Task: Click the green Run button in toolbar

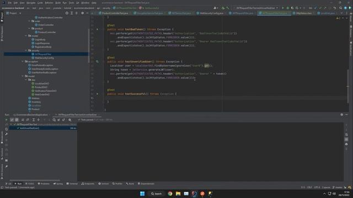Action: tap(283, 8)
